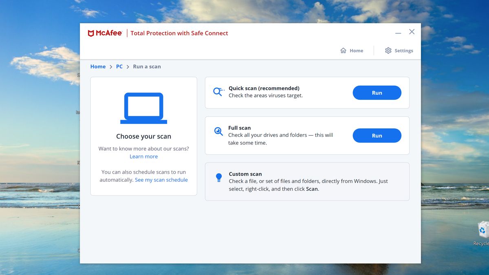Click the Total Protection with Safe Connect title
This screenshot has width=489, height=275.
click(178, 33)
